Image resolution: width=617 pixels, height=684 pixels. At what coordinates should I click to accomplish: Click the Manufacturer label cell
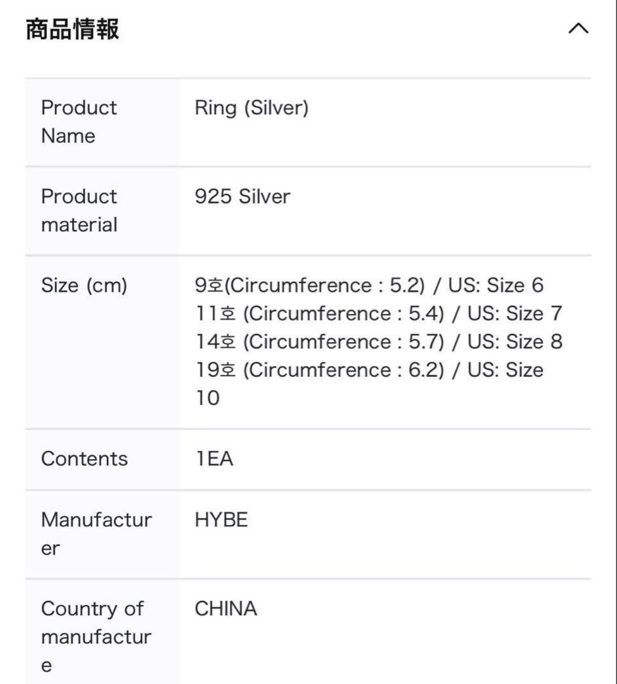96,534
